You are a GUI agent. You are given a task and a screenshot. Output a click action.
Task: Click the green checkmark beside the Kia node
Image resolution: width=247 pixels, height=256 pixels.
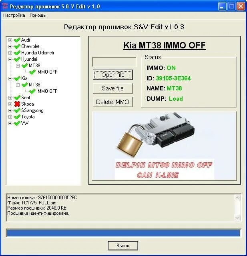click(17, 78)
